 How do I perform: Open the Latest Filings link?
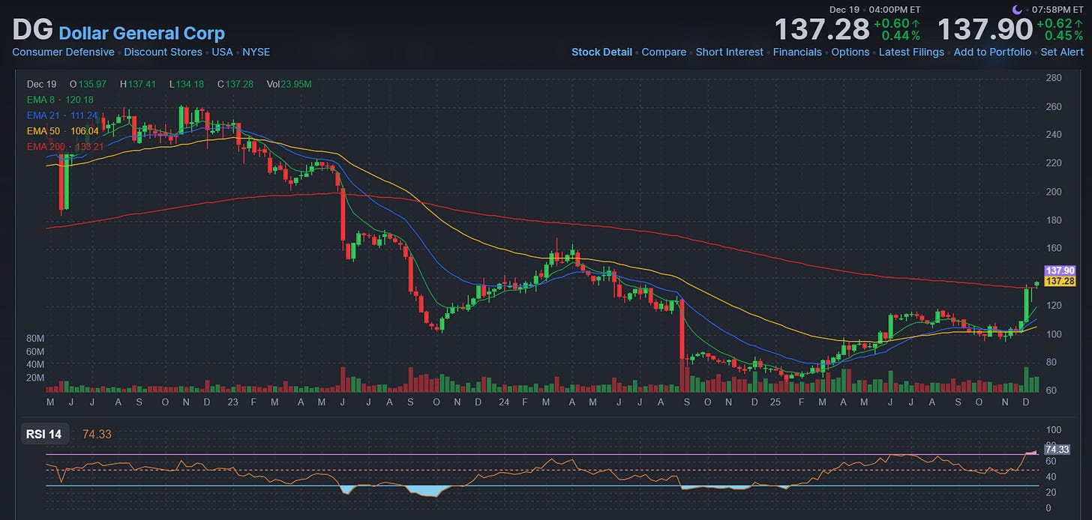click(911, 52)
